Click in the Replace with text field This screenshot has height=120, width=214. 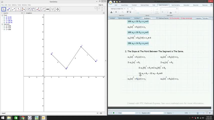pyautogui.click(x=157, y=113)
